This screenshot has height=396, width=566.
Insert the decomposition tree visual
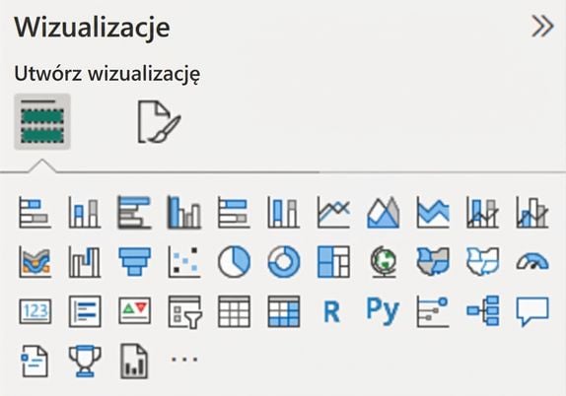coord(483,311)
